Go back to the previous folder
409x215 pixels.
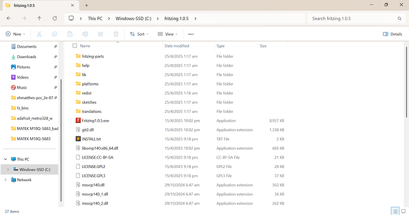[9, 18]
